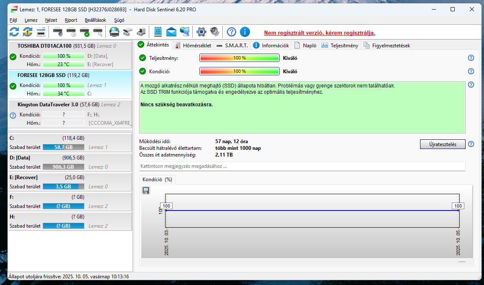Switch to the Információk tab

click(271, 46)
